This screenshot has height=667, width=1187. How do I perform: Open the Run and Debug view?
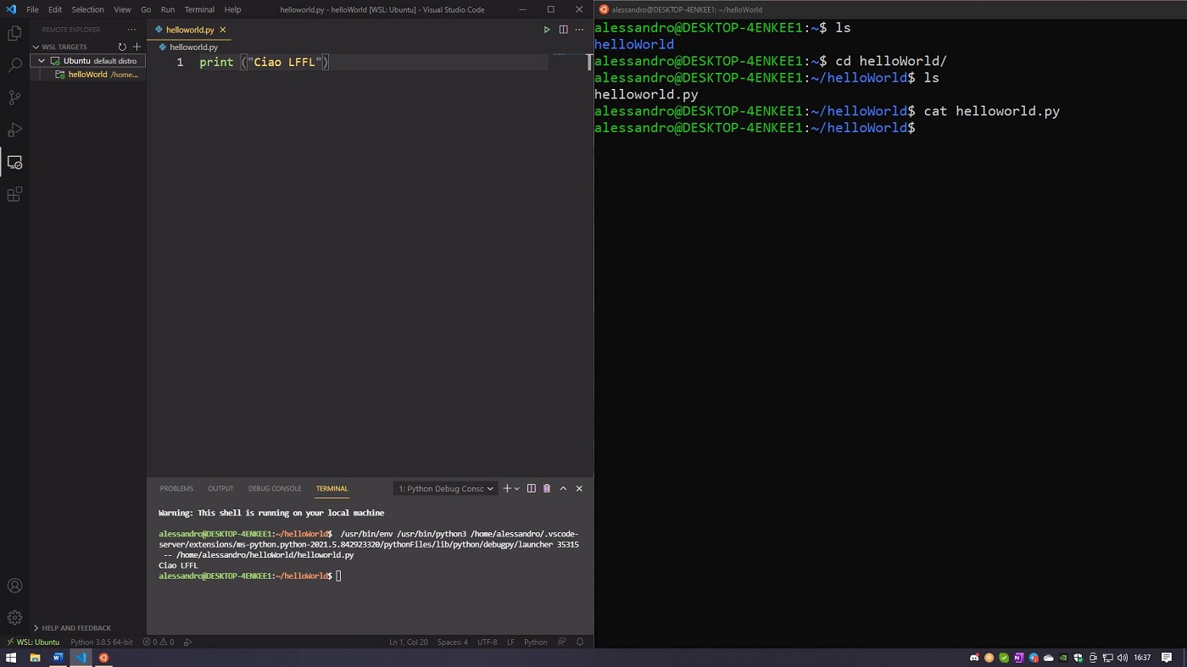(14, 130)
